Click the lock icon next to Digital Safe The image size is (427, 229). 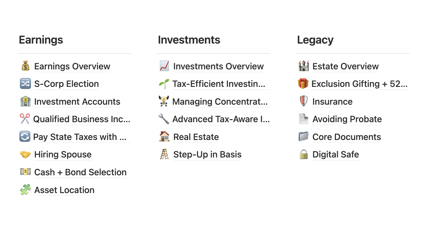click(303, 154)
